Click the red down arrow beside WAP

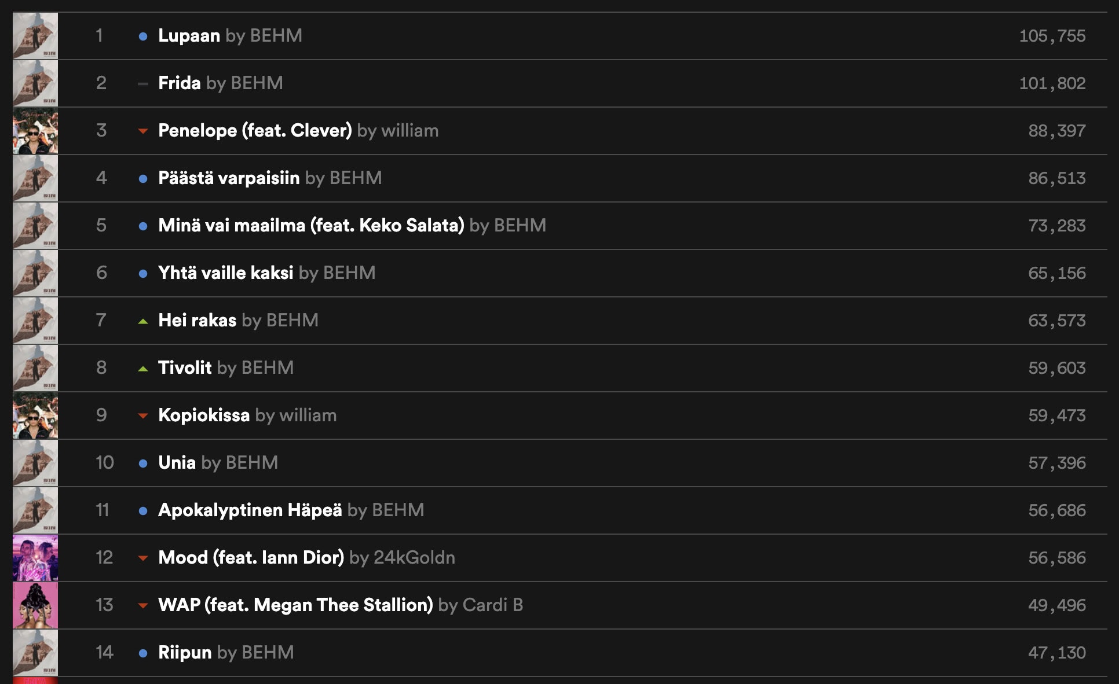tap(143, 606)
